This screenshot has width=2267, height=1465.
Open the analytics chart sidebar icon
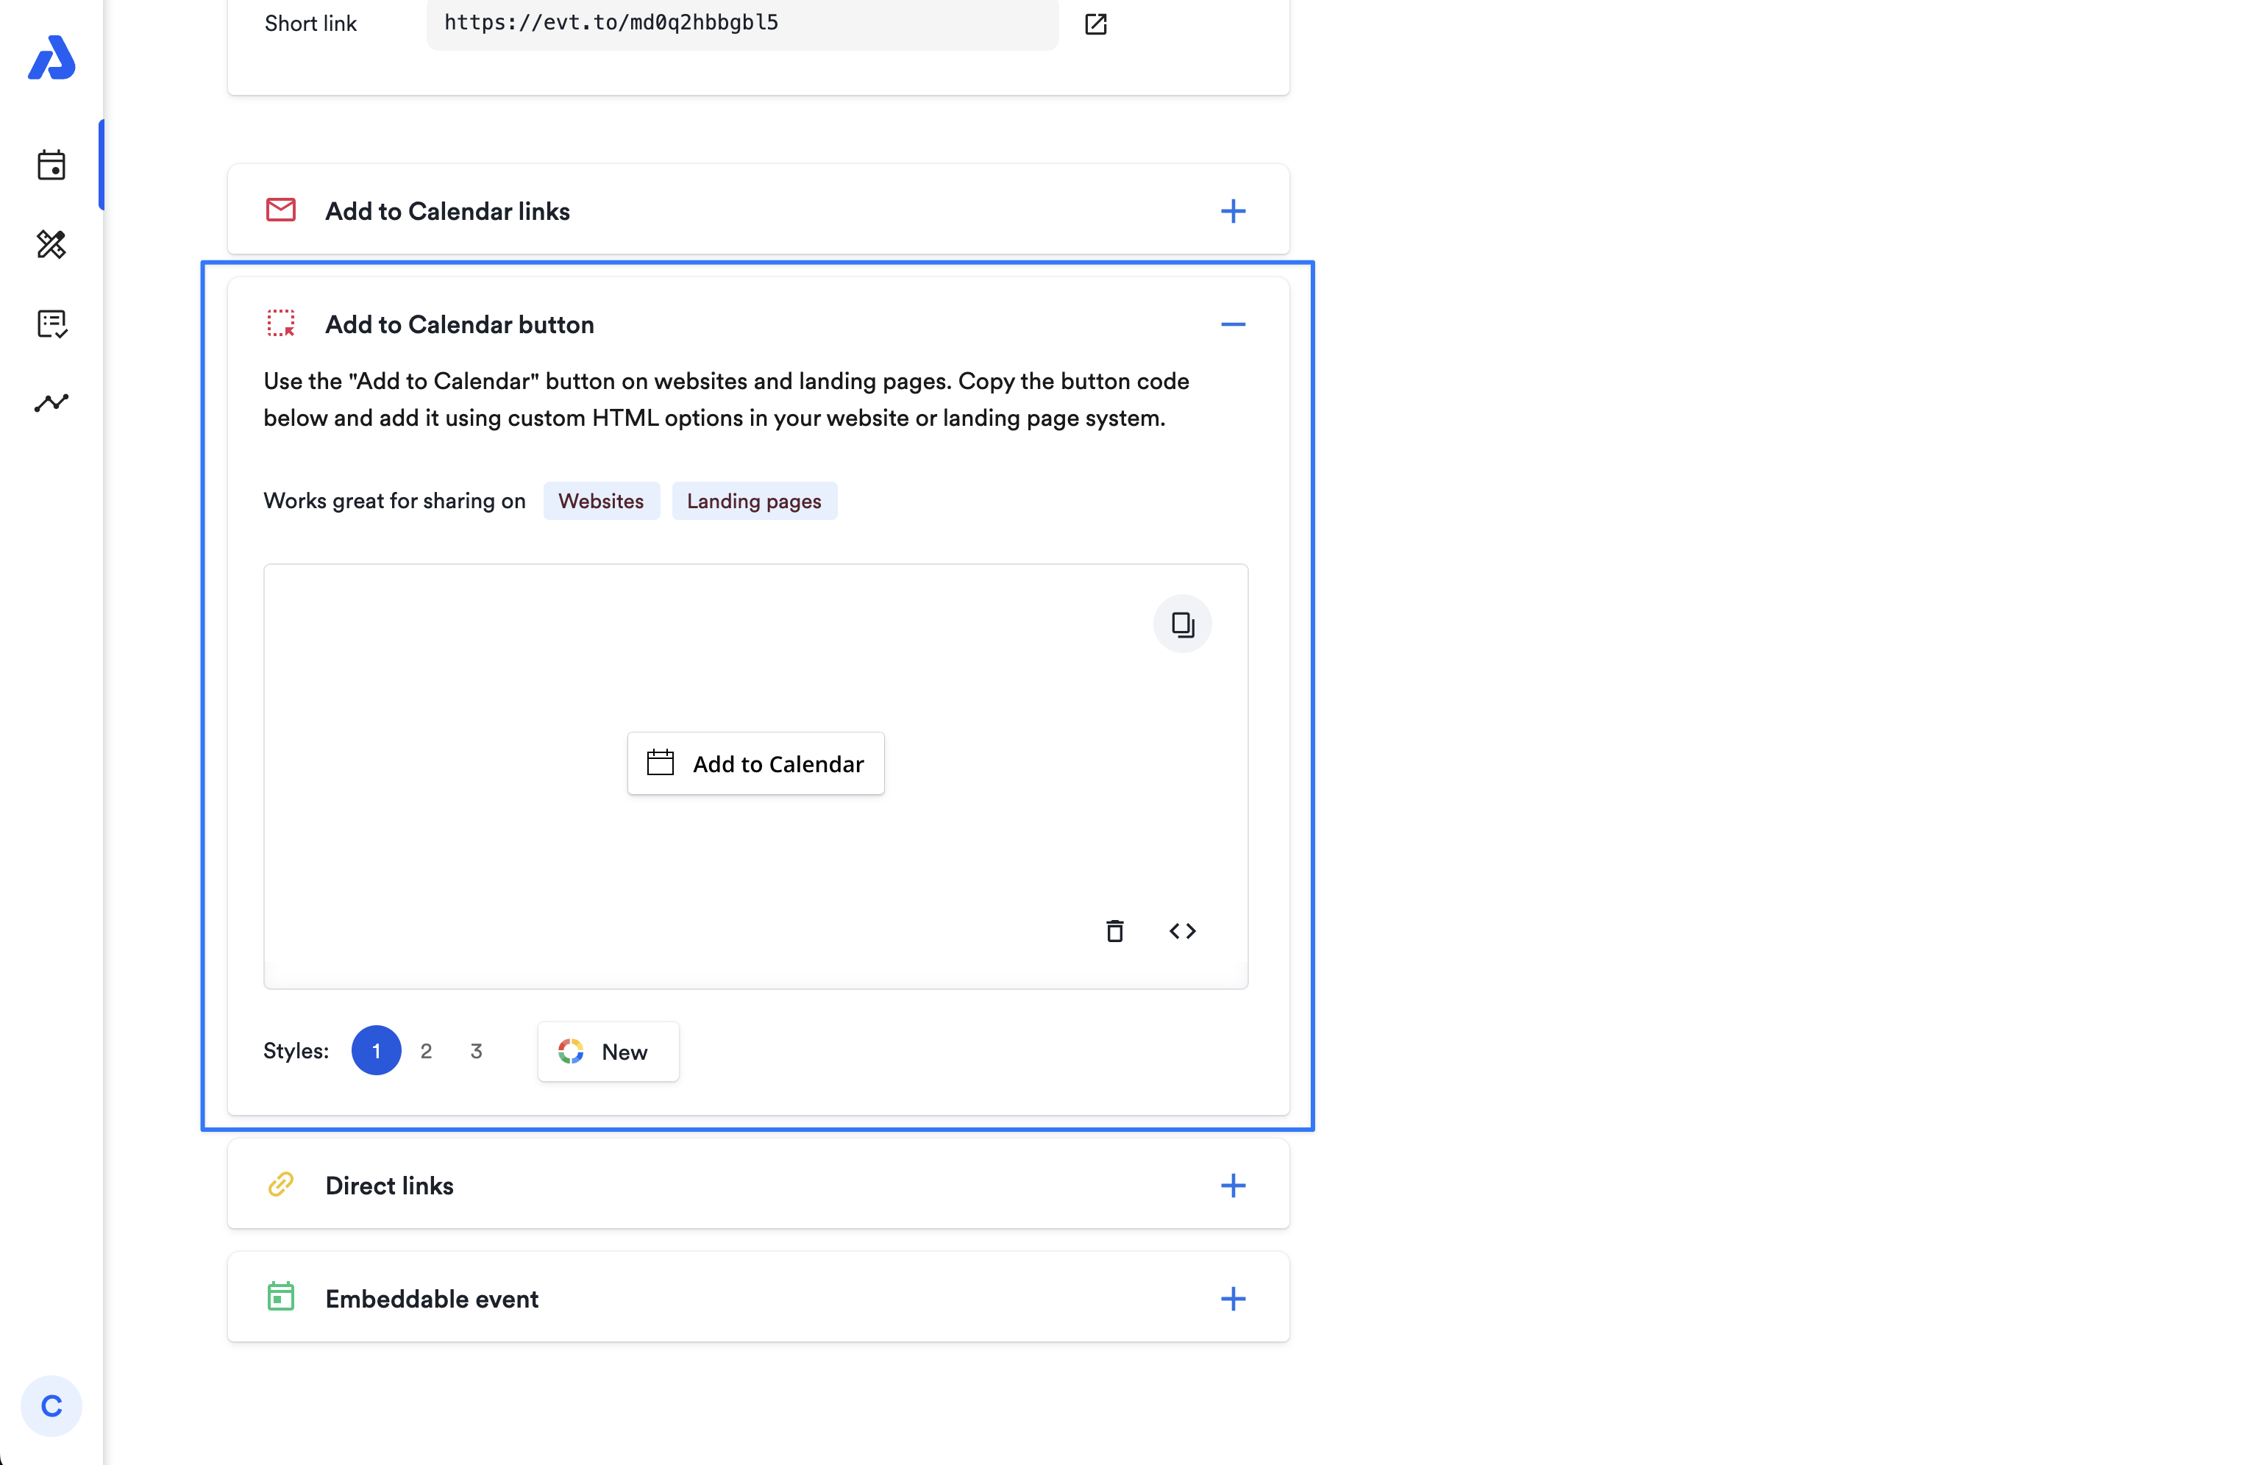coord(51,403)
